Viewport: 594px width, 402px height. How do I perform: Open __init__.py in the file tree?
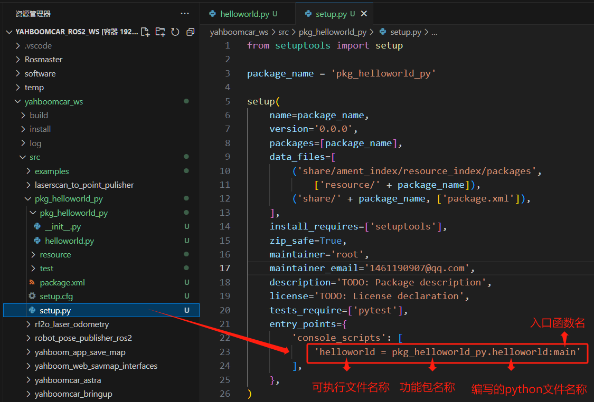[63, 227]
